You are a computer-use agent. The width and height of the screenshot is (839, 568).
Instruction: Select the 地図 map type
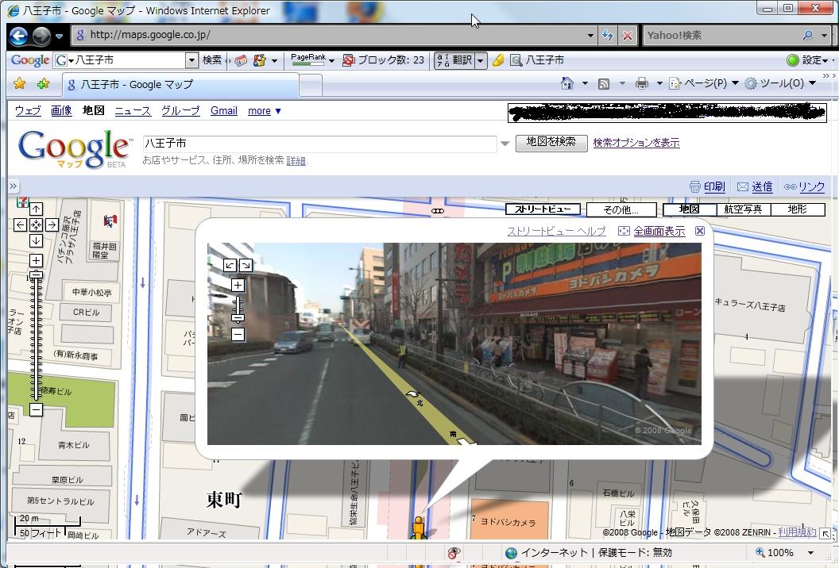pos(689,209)
